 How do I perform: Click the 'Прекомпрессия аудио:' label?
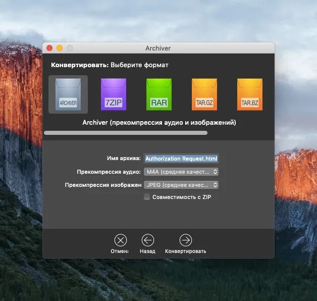109,172
